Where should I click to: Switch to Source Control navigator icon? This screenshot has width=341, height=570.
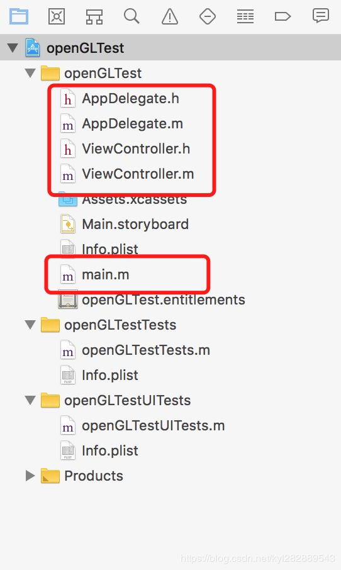57,17
